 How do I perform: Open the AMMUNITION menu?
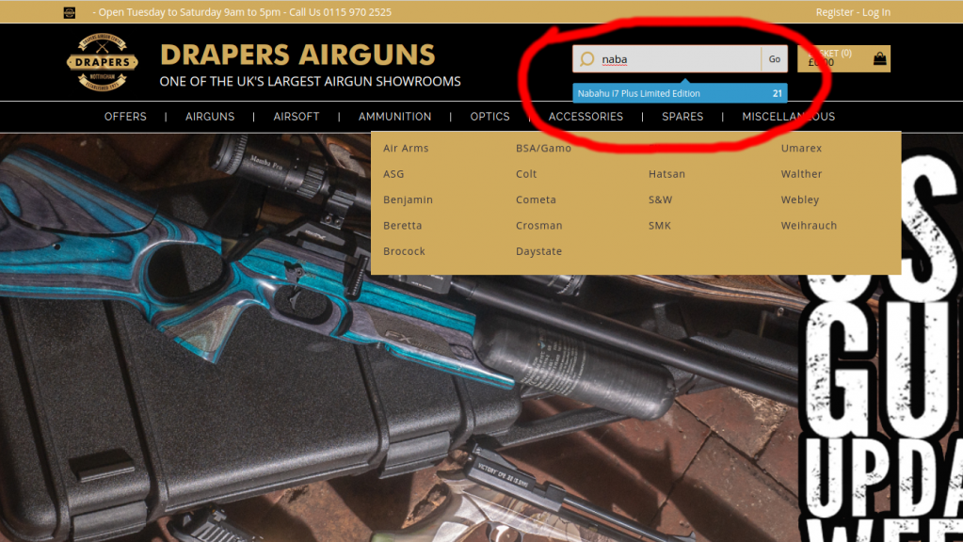pyautogui.click(x=395, y=117)
